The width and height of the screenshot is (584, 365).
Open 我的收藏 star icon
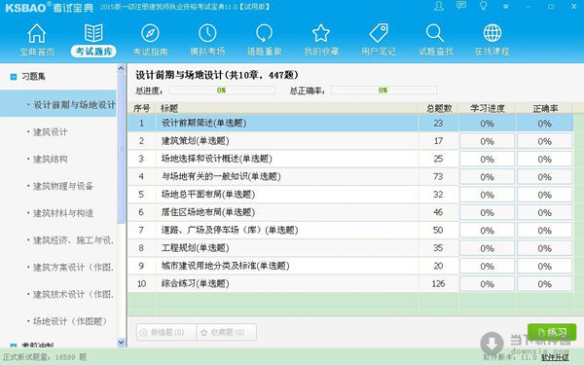coord(321,33)
